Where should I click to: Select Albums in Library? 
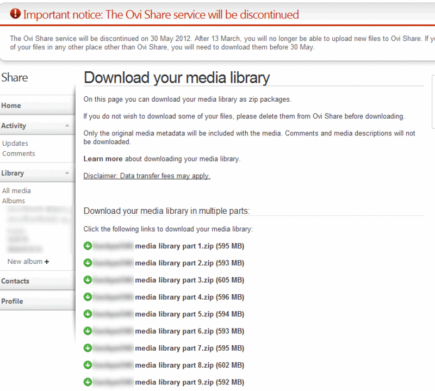click(13, 201)
